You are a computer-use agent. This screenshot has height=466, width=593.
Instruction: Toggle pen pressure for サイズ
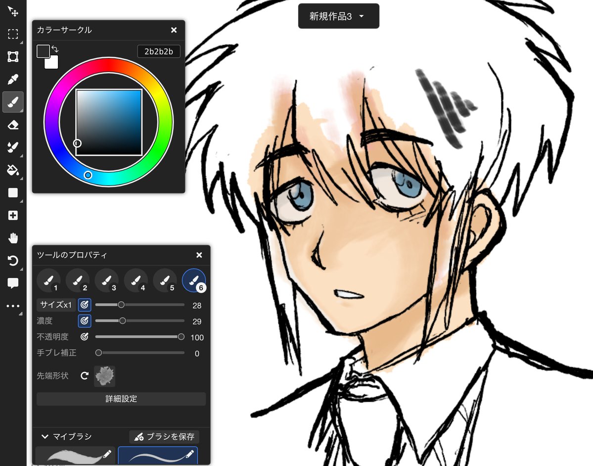coord(85,305)
